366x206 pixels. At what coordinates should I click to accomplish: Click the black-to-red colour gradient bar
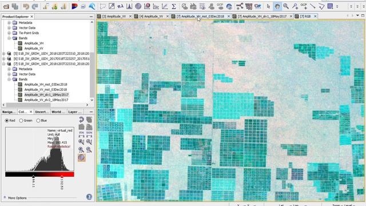(x=39, y=174)
